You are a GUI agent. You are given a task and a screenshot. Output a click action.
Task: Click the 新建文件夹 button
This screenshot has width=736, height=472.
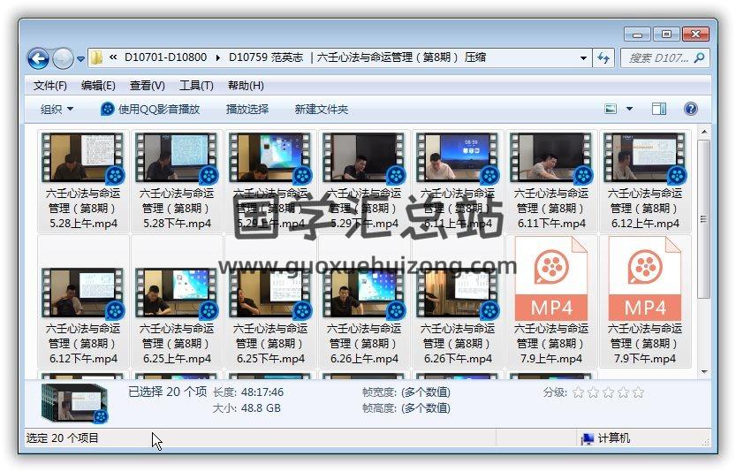pyautogui.click(x=322, y=109)
